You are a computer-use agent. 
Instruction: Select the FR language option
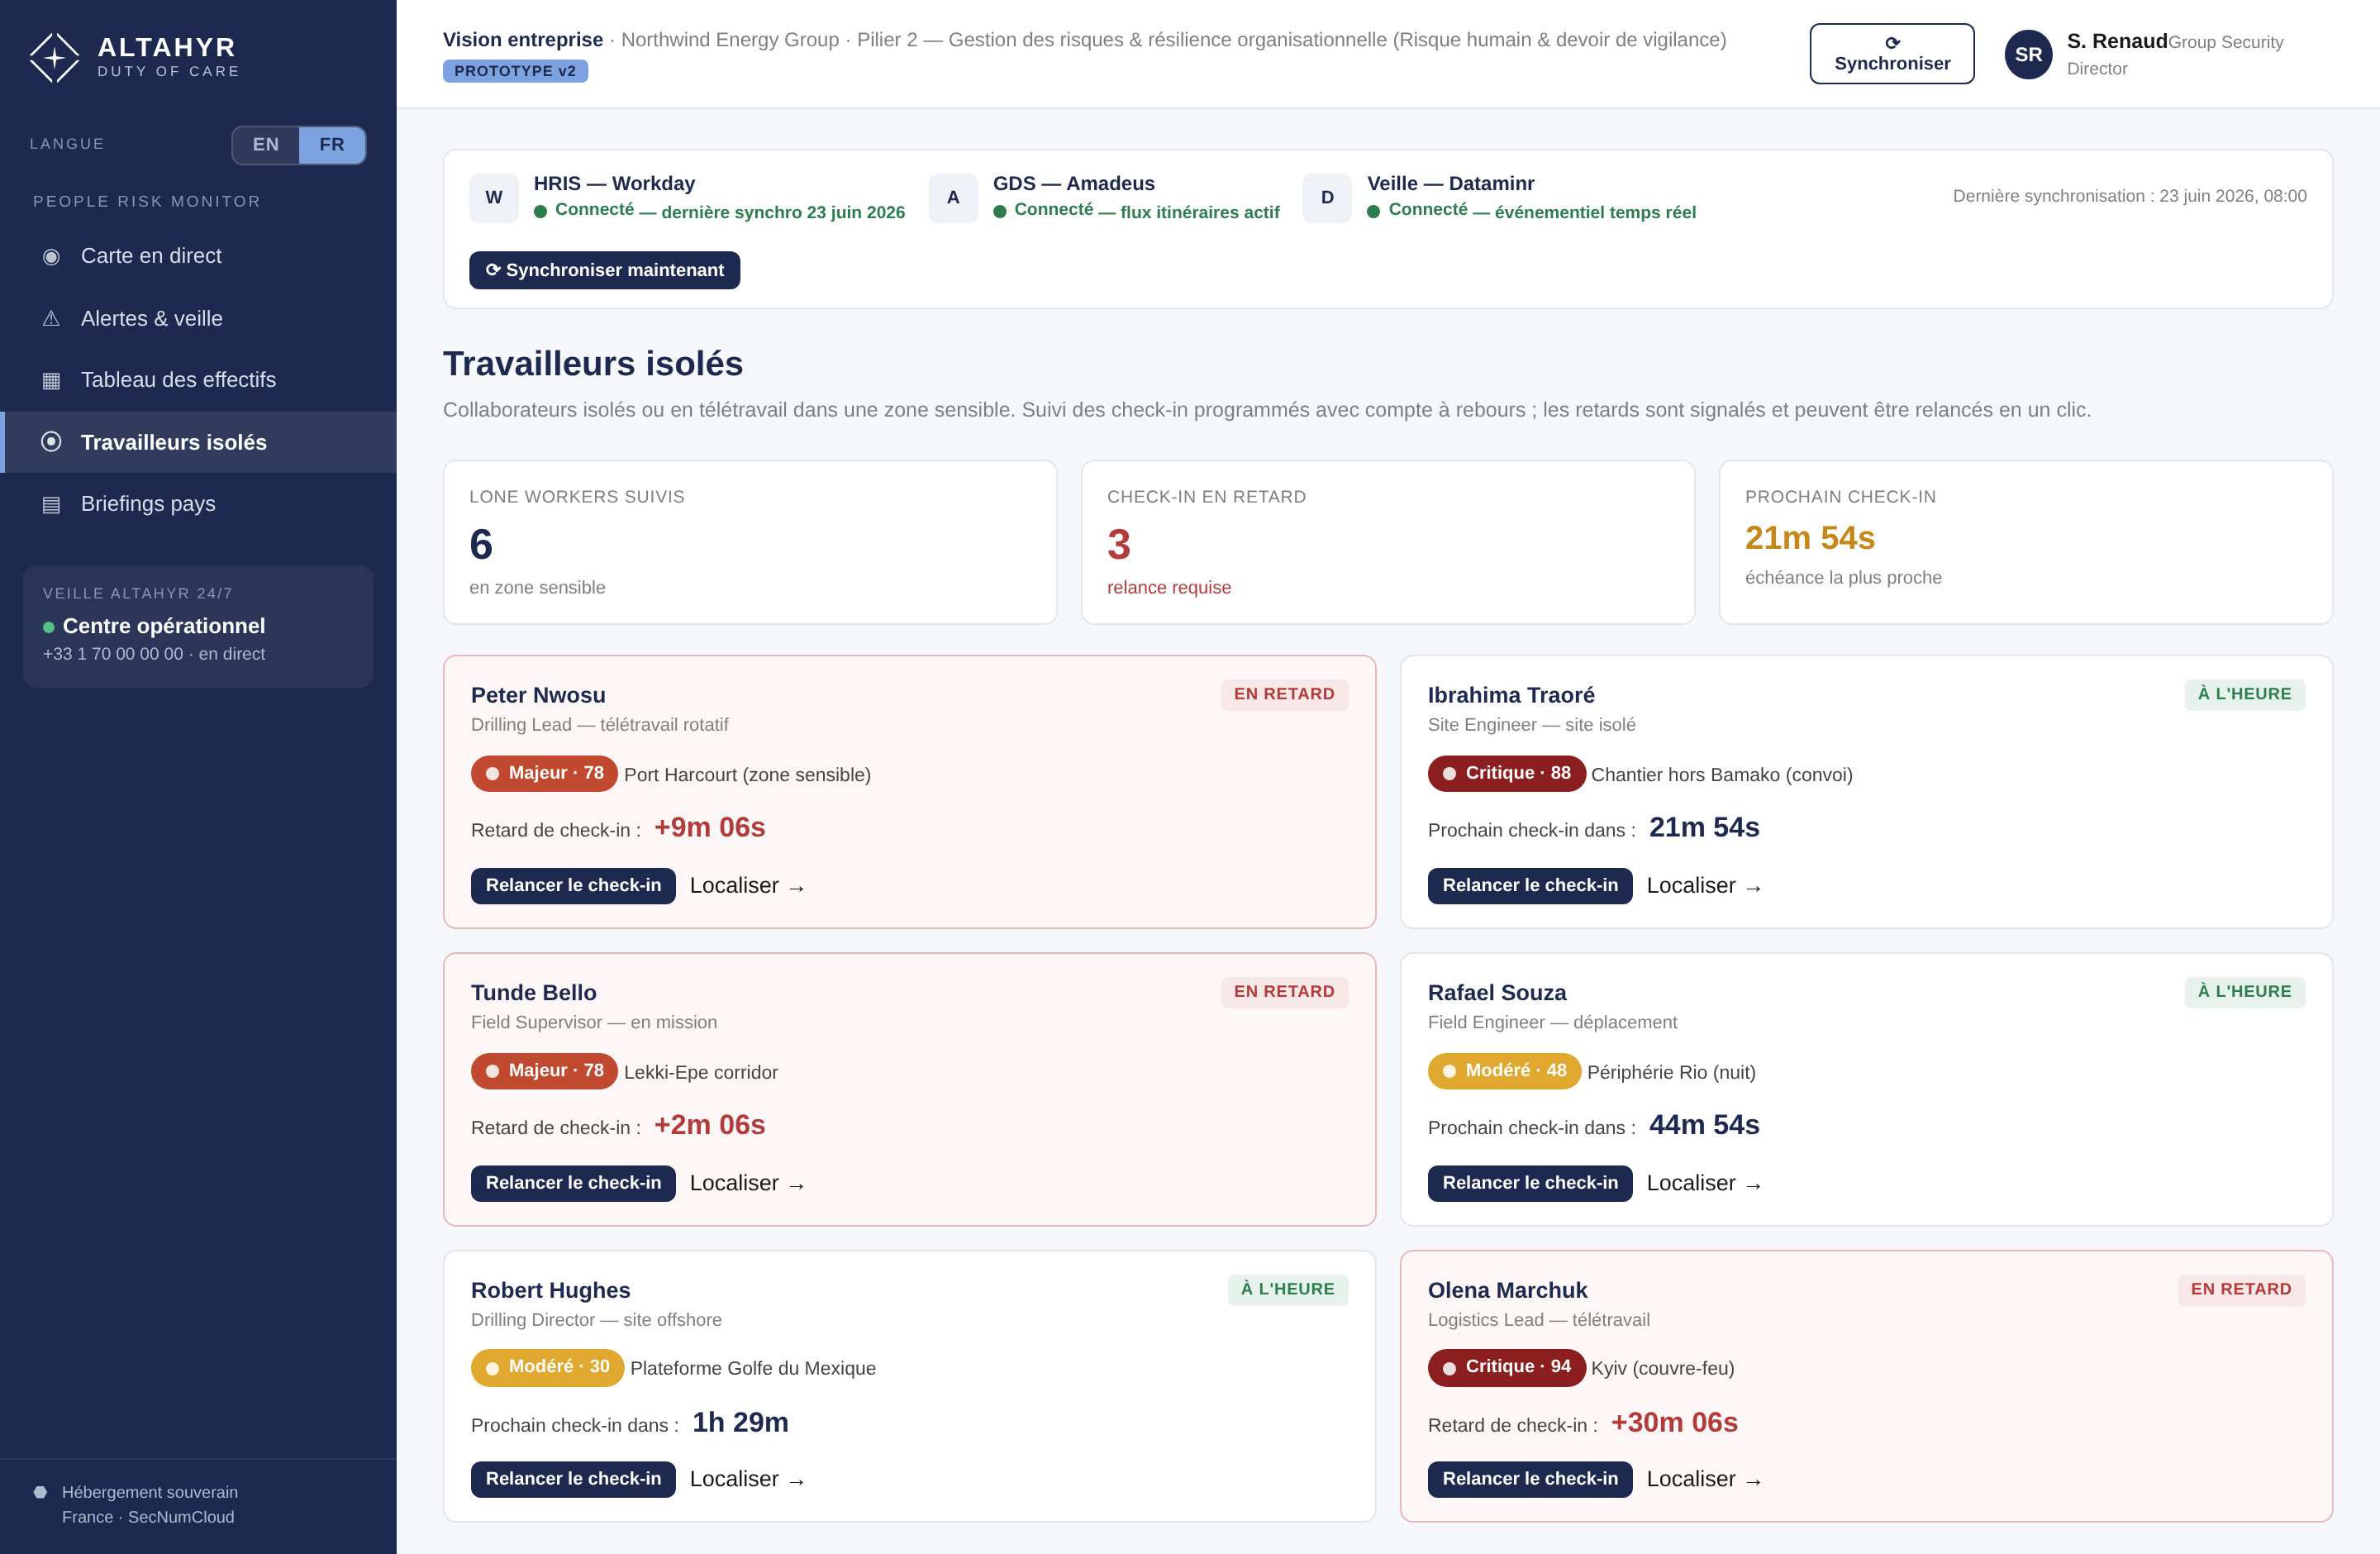pyautogui.click(x=332, y=145)
